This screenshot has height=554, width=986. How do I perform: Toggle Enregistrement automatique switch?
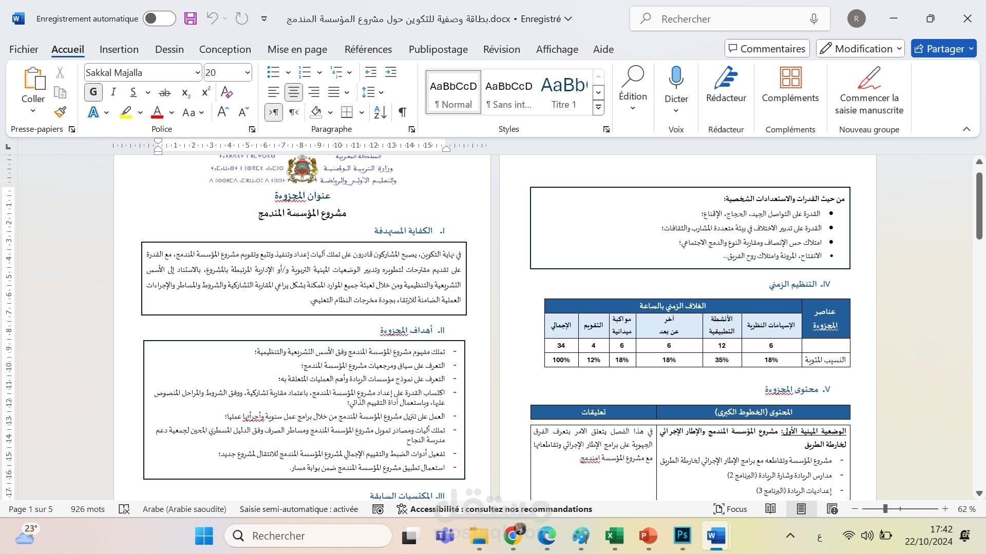point(159,19)
